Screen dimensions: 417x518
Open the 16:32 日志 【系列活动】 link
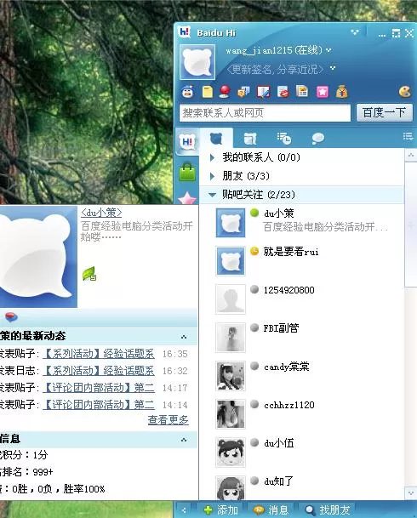99,371
